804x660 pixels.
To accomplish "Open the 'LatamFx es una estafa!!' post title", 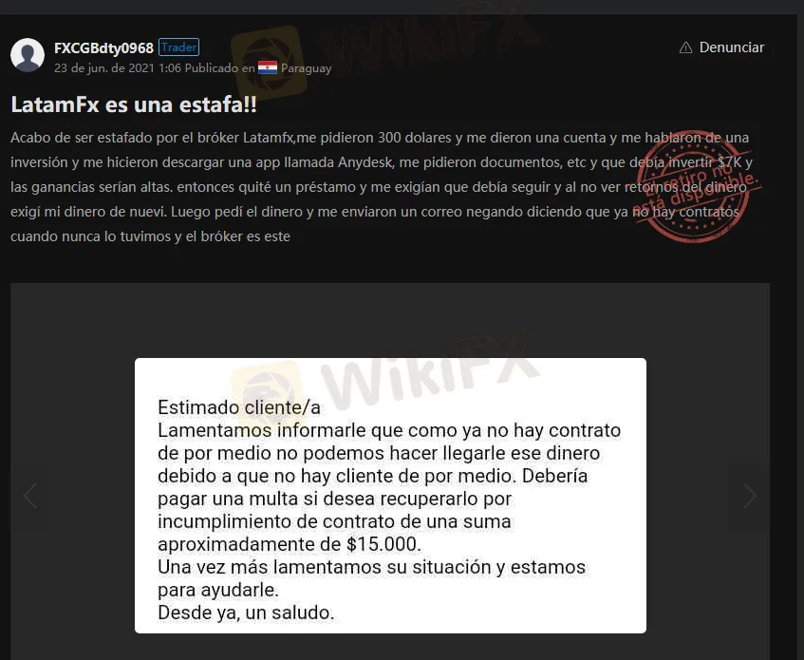I will tap(134, 104).
